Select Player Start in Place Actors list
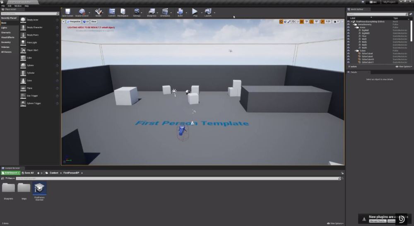This screenshot has height=226, width=414. coord(39,50)
